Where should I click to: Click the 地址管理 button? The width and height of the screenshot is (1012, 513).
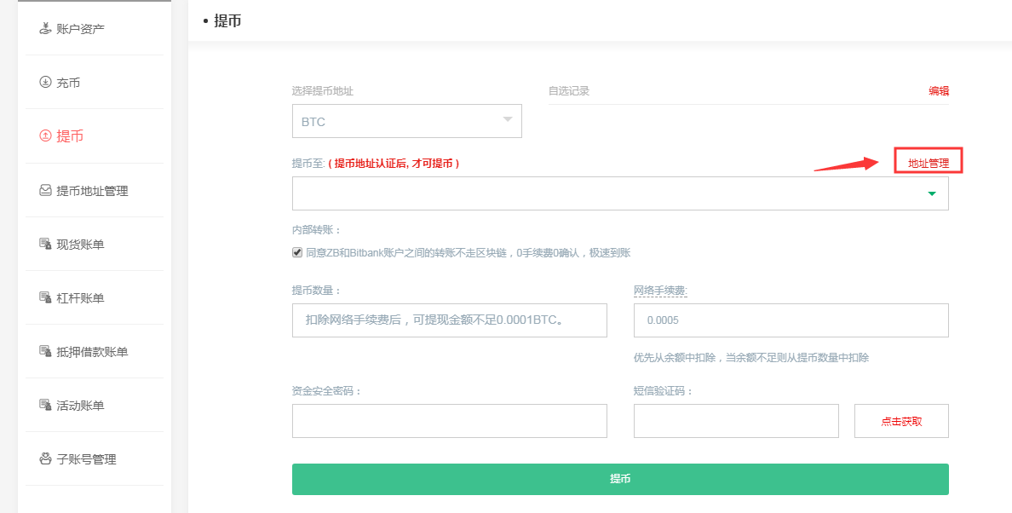(x=927, y=160)
